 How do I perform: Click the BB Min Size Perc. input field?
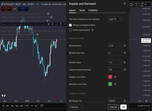pos(115,53)
